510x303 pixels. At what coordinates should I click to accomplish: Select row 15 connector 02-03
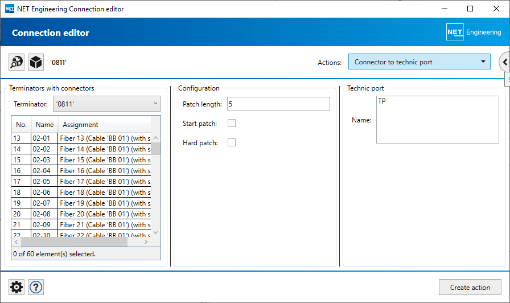tap(81, 160)
